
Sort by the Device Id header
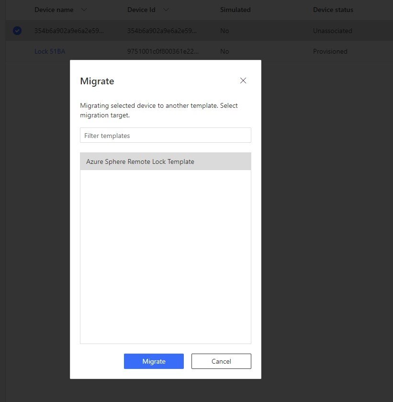(141, 10)
